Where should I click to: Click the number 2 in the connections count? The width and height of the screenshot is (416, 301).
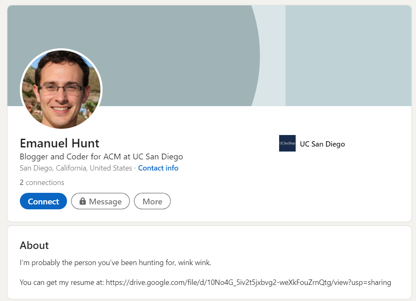[x=22, y=182]
